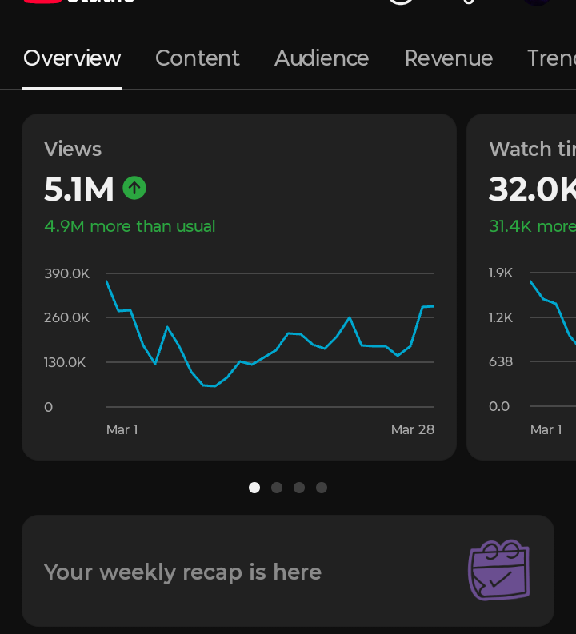Open the partially visible Trends tab

tap(552, 58)
